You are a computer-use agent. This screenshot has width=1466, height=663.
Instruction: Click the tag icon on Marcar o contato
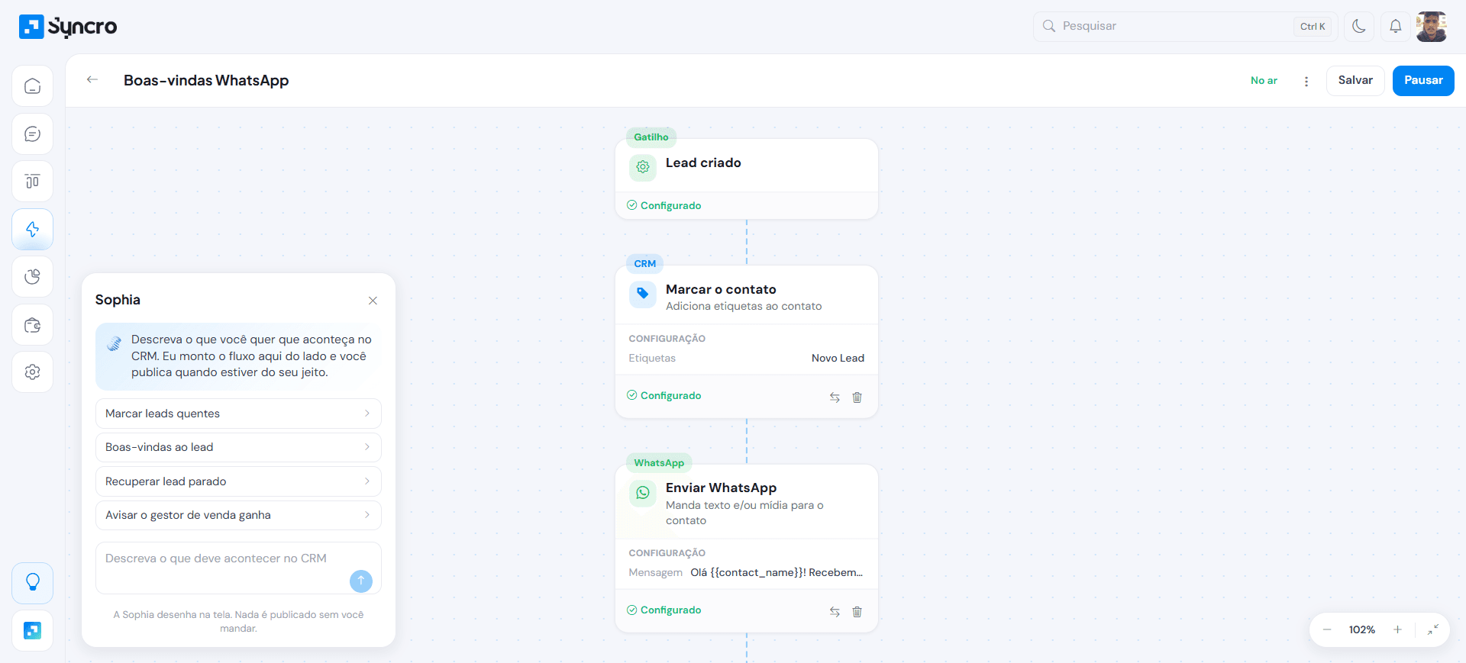[643, 294]
